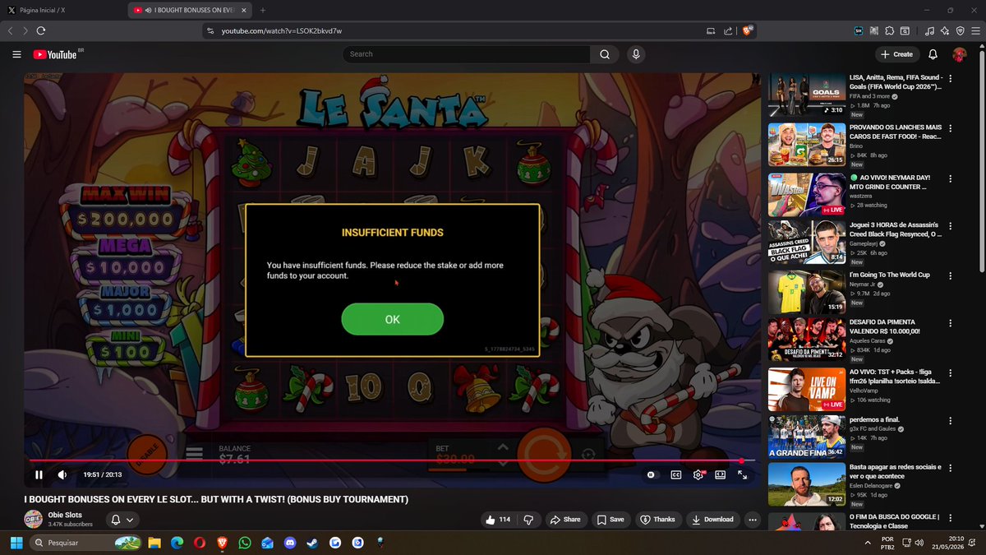Open options for DESAFIO DA PIMENTA video
The height and width of the screenshot is (555, 986).
[x=951, y=323]
